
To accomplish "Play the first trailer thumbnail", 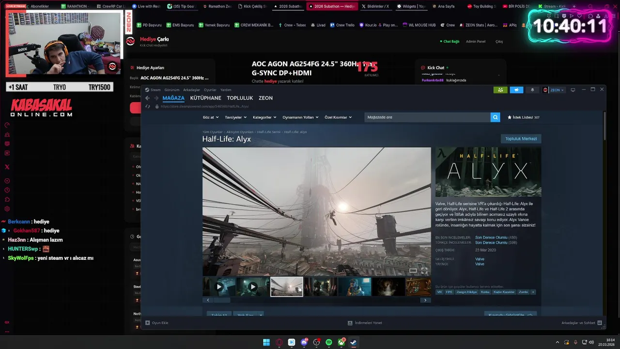I will (x=219, y=286).
